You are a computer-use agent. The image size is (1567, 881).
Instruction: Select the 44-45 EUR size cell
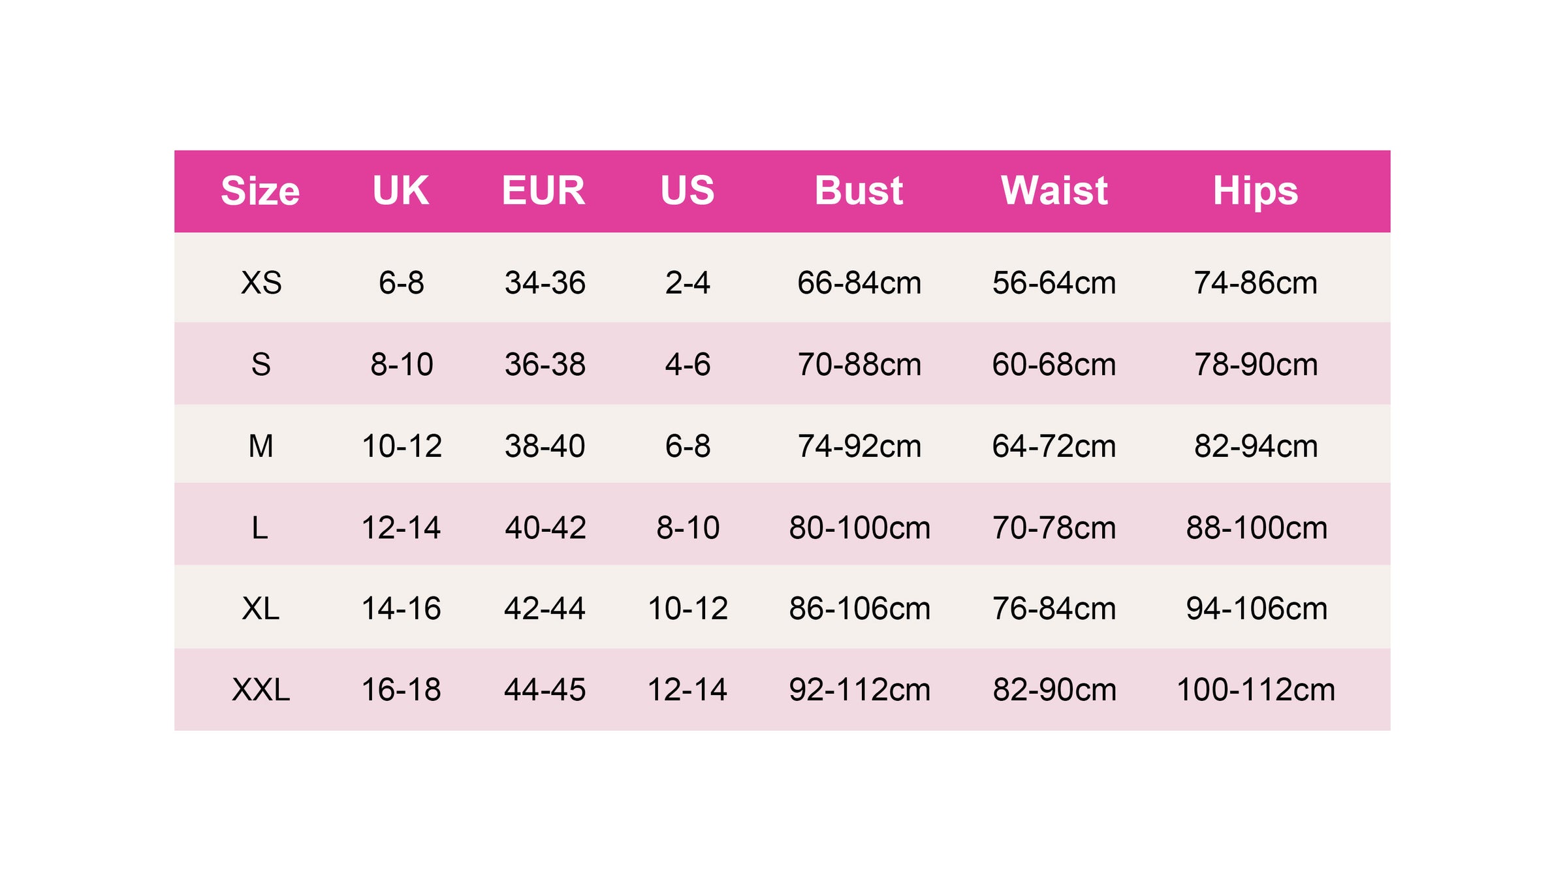click(545, 690)
